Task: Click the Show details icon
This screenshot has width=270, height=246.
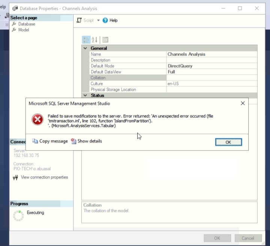Action: [73, 141]
